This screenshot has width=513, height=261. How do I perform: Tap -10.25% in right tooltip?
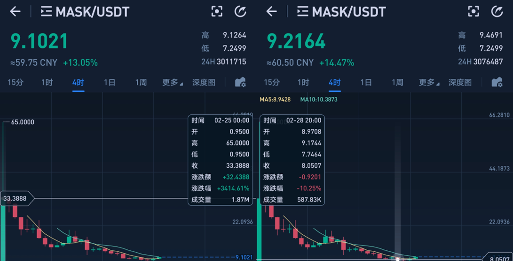(309, 188)
